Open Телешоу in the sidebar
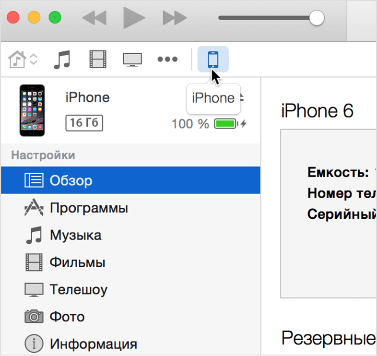This screenshot has height=356, width=377. pyautogui.click(x=130, y=289)
